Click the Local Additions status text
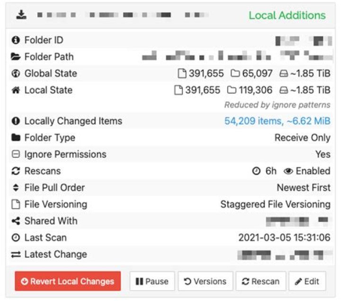Viewport: 341px width, 301px height. (287, 16)
